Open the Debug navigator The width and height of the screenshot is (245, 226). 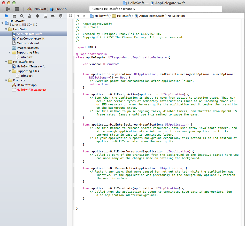click(x=45, y=16)
